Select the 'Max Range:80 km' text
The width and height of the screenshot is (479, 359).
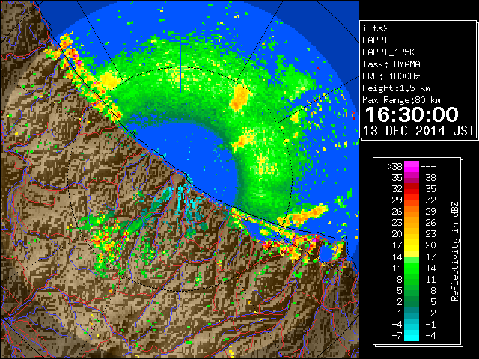pyautogui.click(x=401, y=100)
